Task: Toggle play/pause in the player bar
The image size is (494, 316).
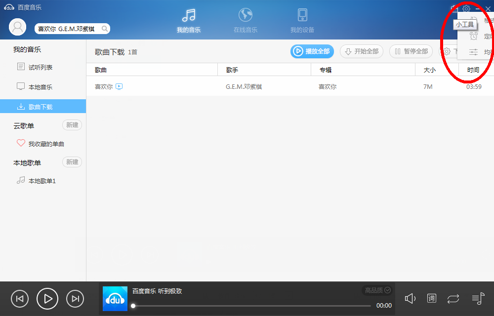Action: [x=47, y=299]
